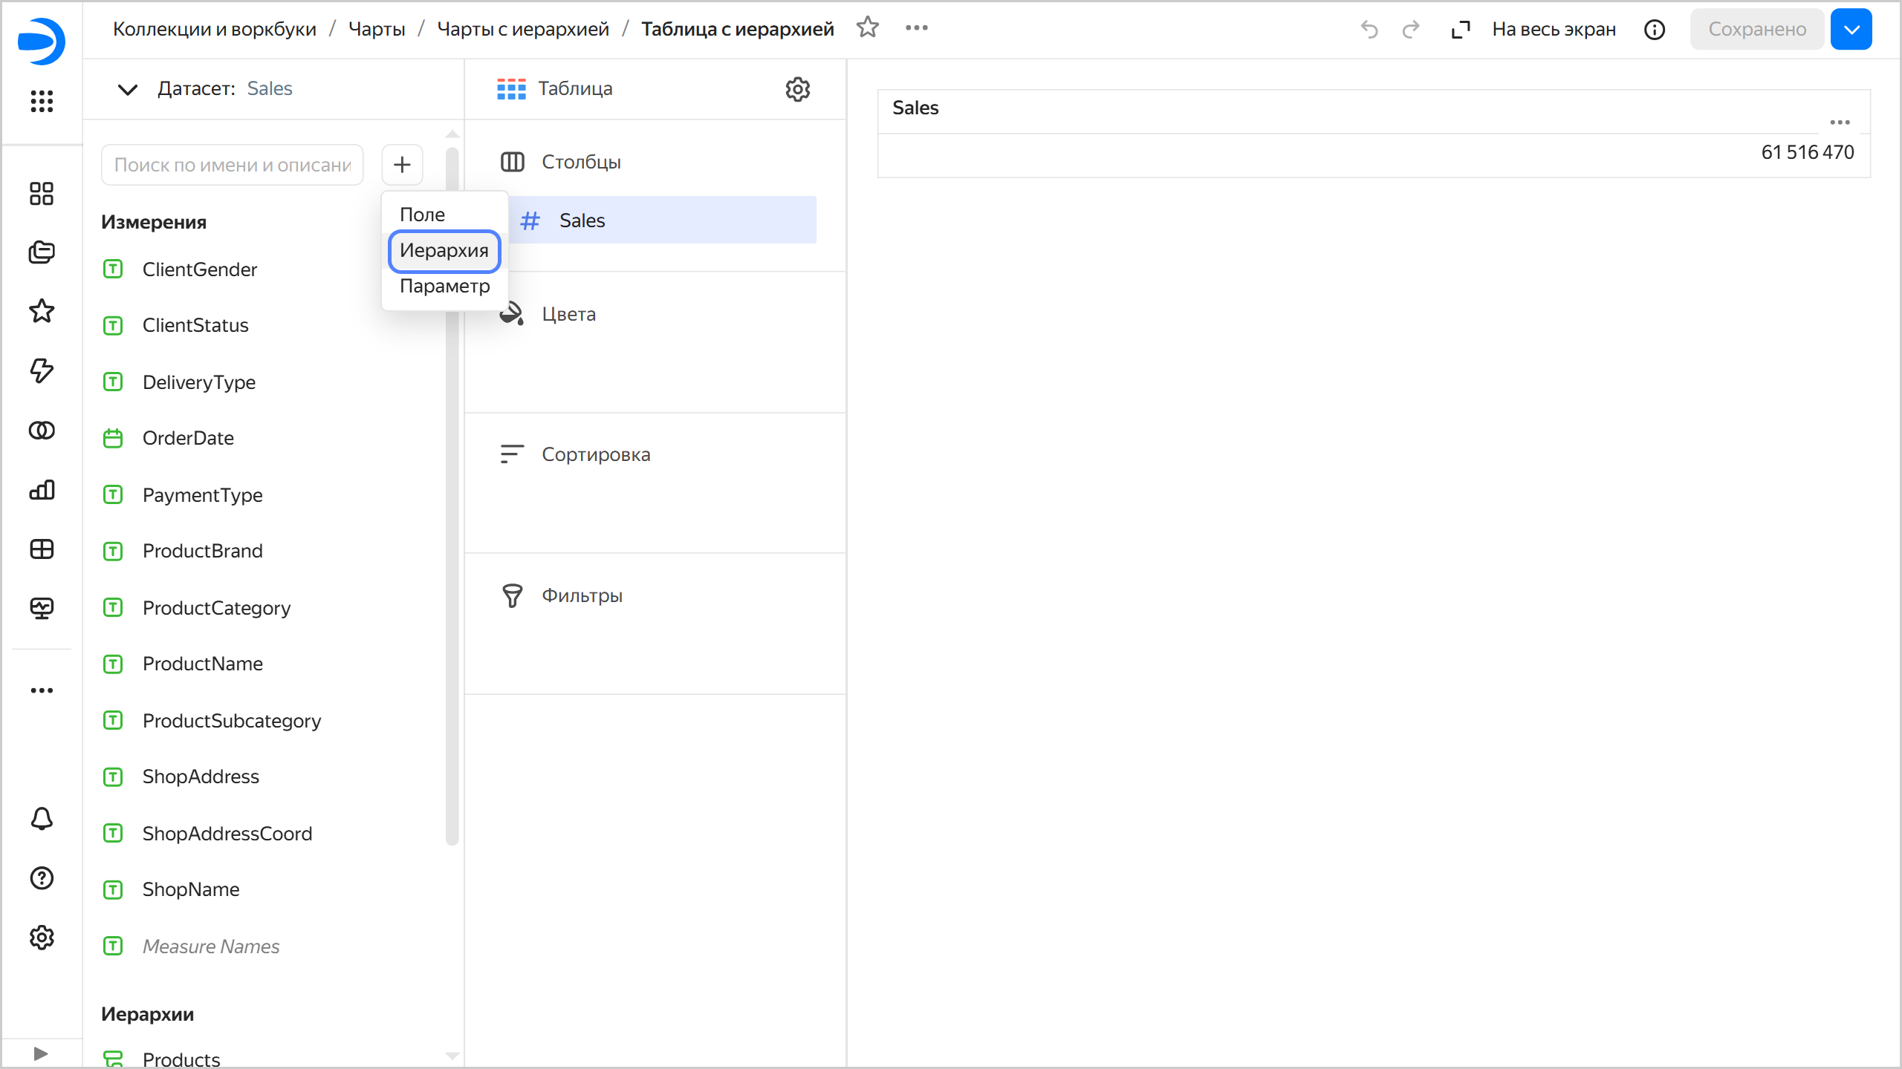Screen dimensions: 1902x1069
Task: Click the Сортировка sorting icon
Action: click(x=511, y=454)
